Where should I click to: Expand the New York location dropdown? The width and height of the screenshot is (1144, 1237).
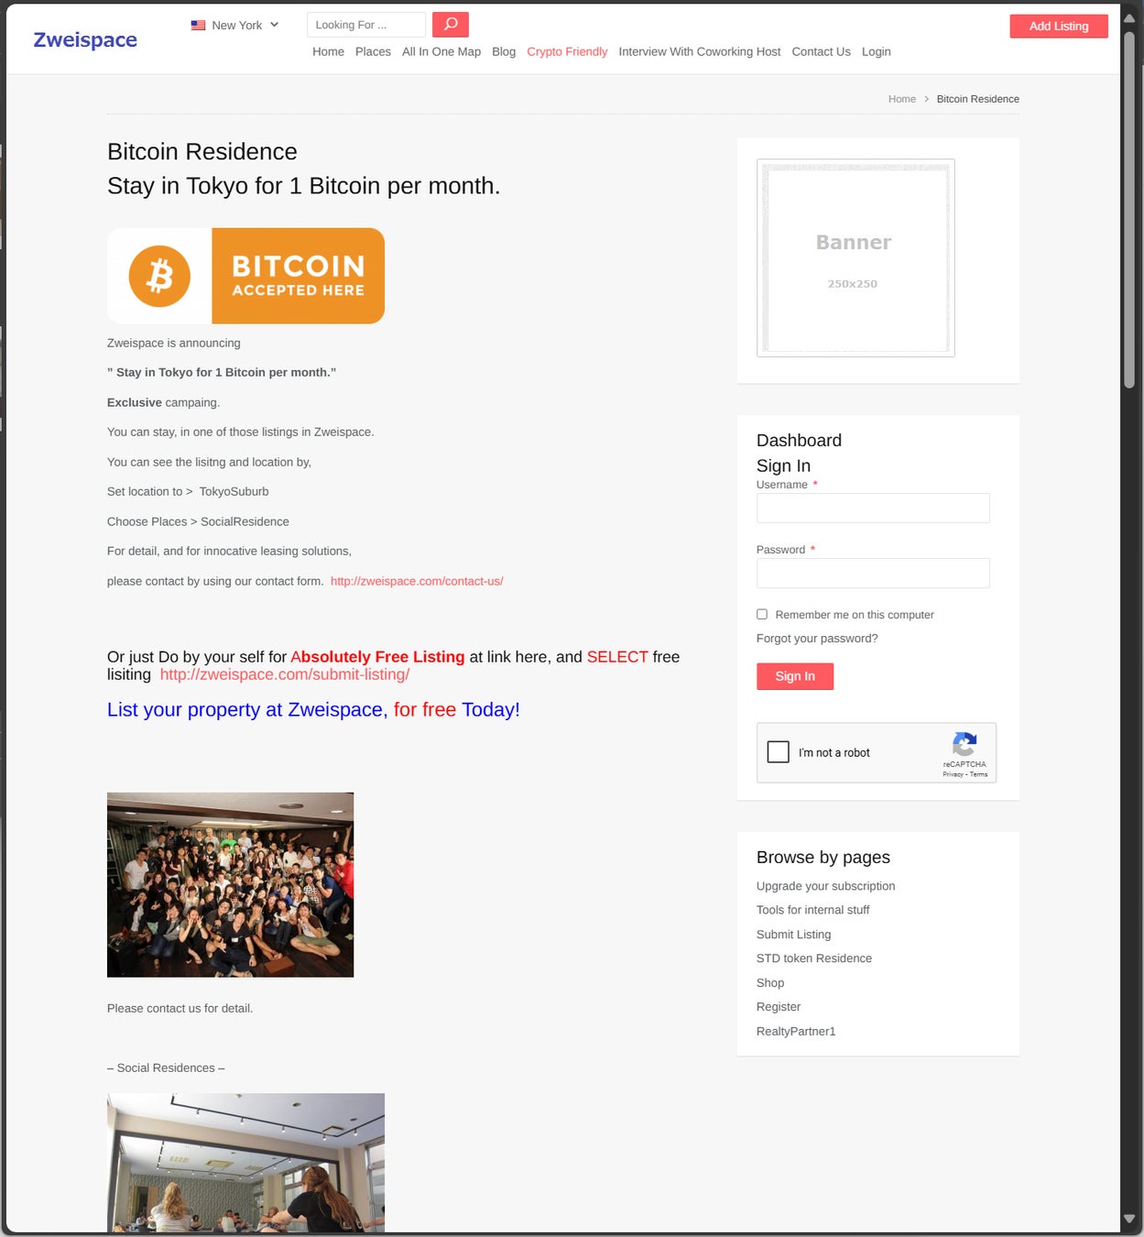(x=235, y=26)
